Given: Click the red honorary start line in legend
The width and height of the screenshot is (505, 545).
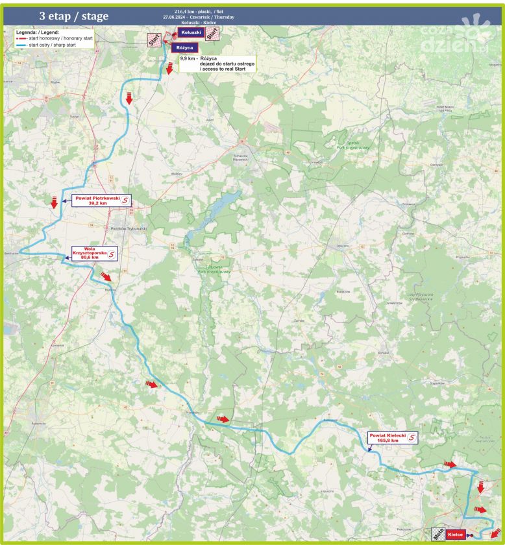Looking at the screenshot, I should click(x=23, y=39).
